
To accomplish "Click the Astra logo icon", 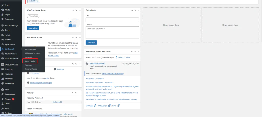I will [x=2, y=90].
